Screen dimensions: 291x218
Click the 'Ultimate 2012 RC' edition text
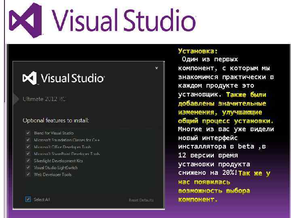(44, 99)
